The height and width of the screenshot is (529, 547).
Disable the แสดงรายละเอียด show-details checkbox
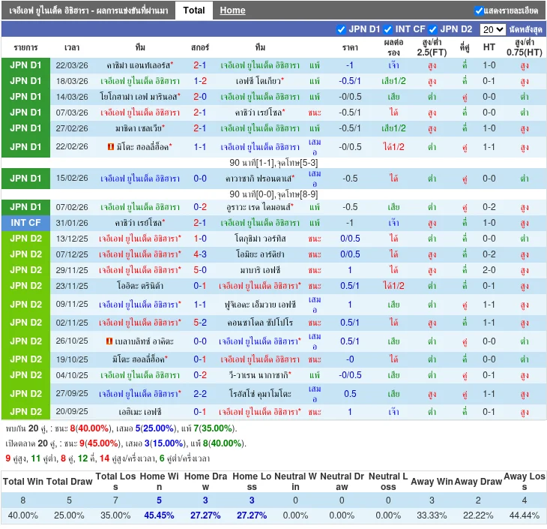point(479,11)
